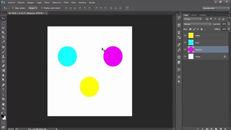231x130 pixels.
Task: Add a layer mask icon
Action: [x=207, y=129]
